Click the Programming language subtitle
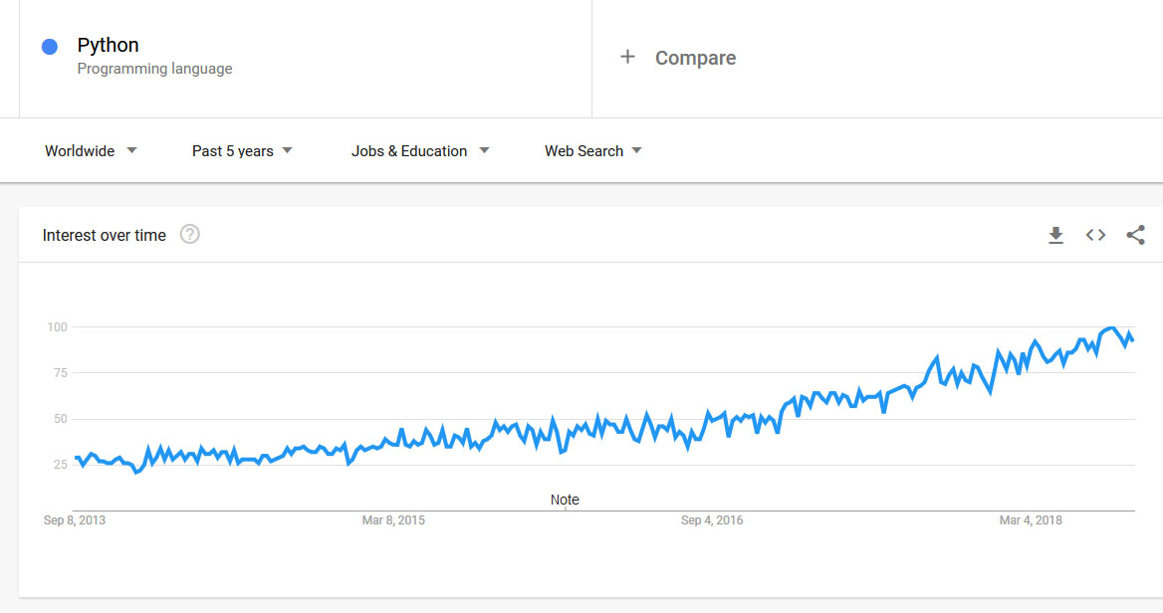 pos(154,69)
